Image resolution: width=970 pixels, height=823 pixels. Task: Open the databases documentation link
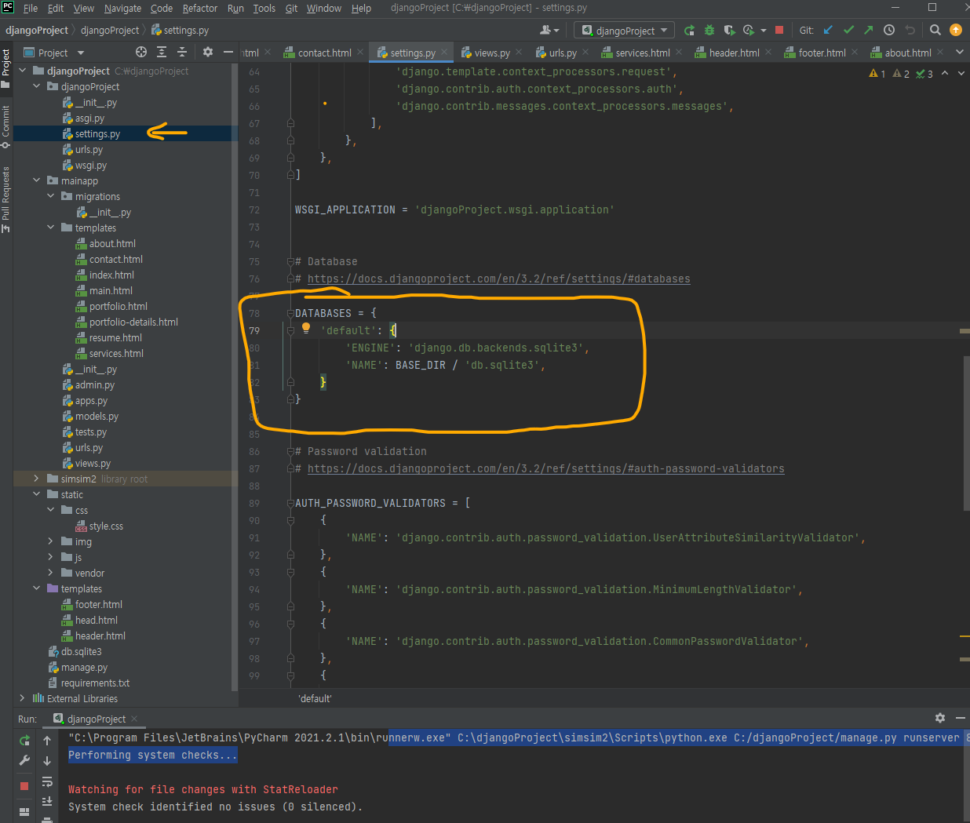point(499,279)
